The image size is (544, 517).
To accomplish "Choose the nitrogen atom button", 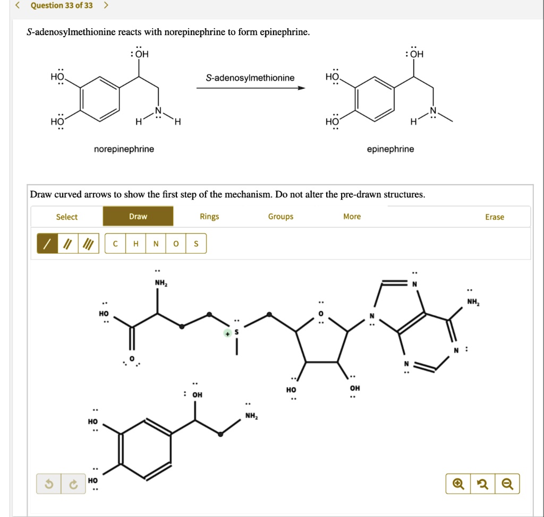I will (x=156, y=244).
